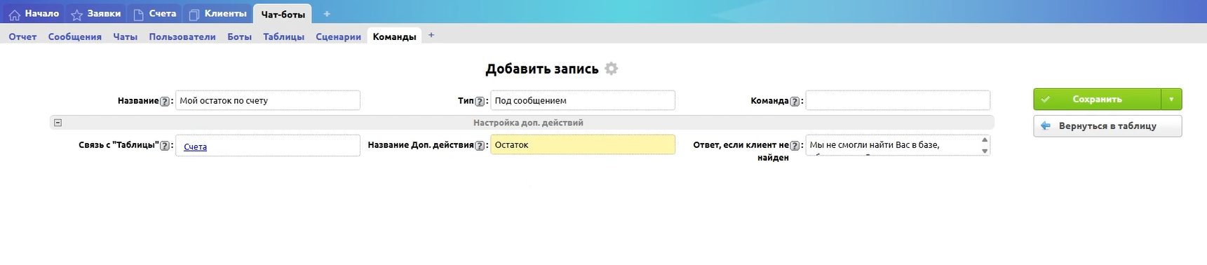Screen dimensions: 1207x265
Task: Click the Клиенты document icon
Action: coord(194,14)
